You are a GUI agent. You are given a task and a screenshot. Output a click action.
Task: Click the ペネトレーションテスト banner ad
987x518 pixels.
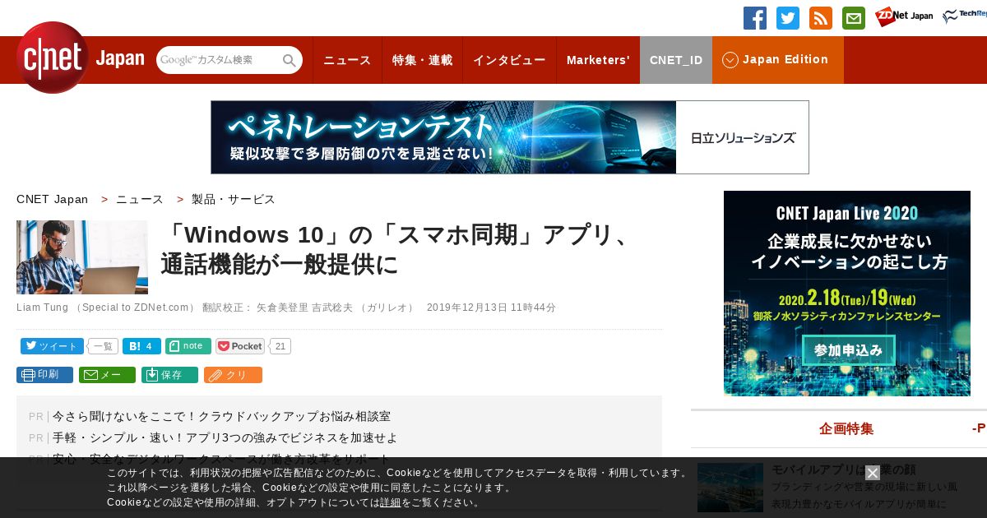pos(510,137)
